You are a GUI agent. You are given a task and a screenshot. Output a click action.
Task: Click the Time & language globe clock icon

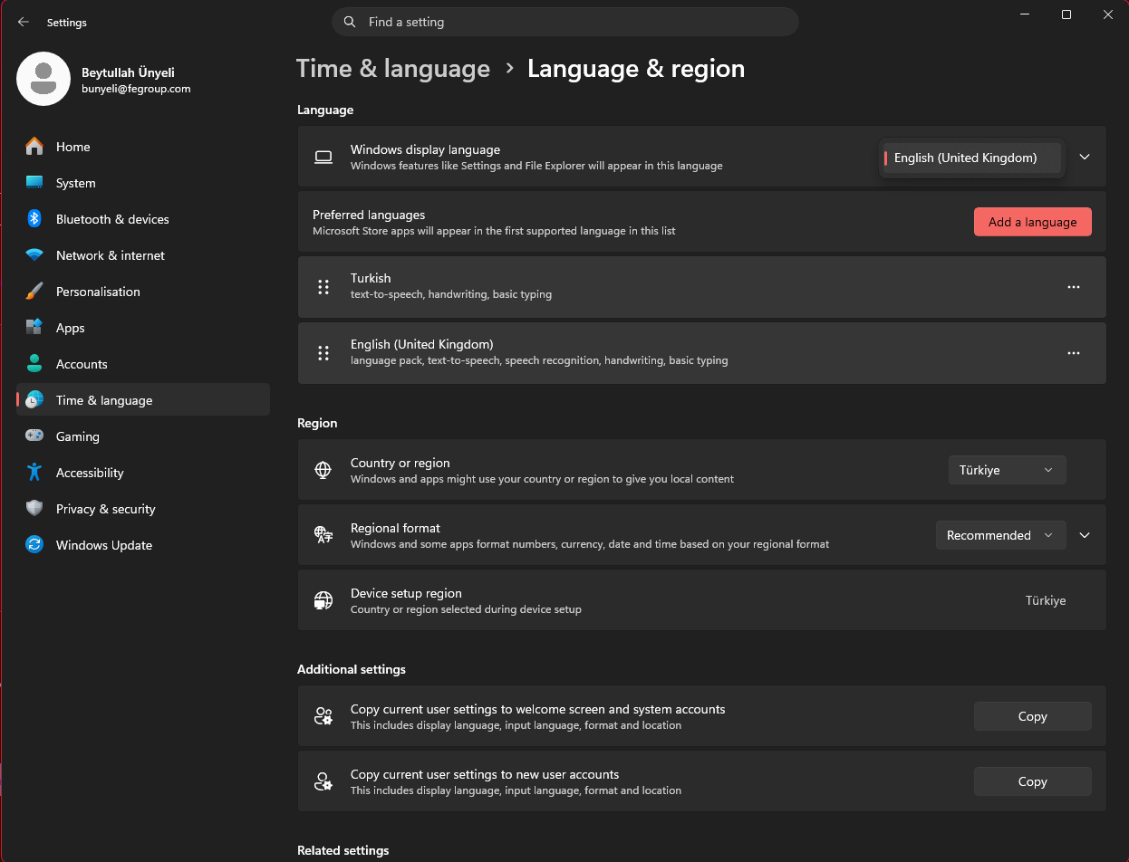[x=34, y=400]
